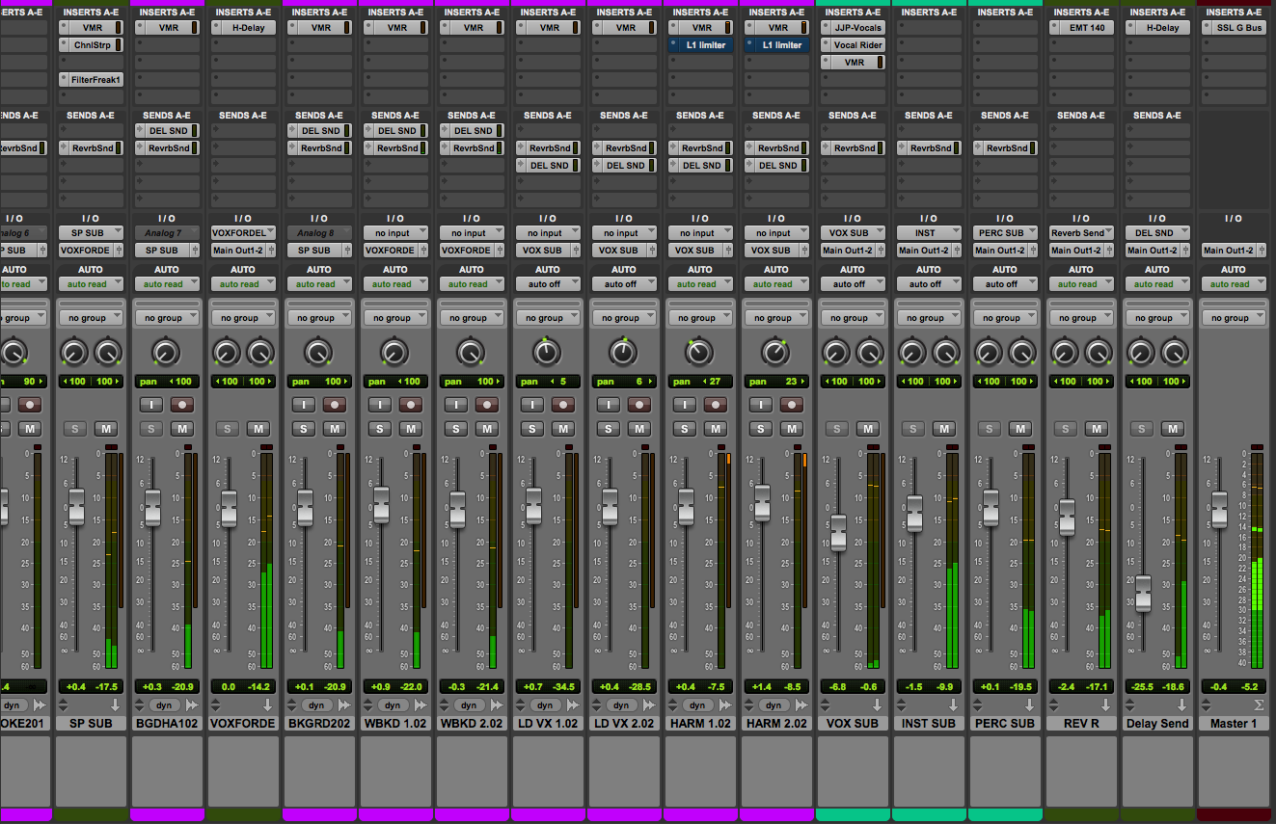1276x824 pixels.
Task: Click the Master 1 sigma track type icon
Action: click(x=1257, y=705)
